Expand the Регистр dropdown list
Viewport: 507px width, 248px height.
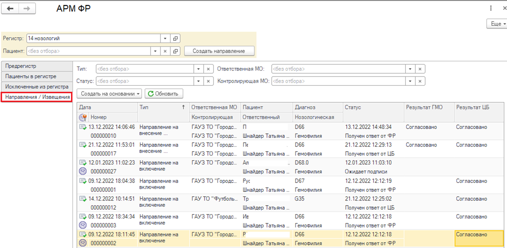[x=165, y=38]
